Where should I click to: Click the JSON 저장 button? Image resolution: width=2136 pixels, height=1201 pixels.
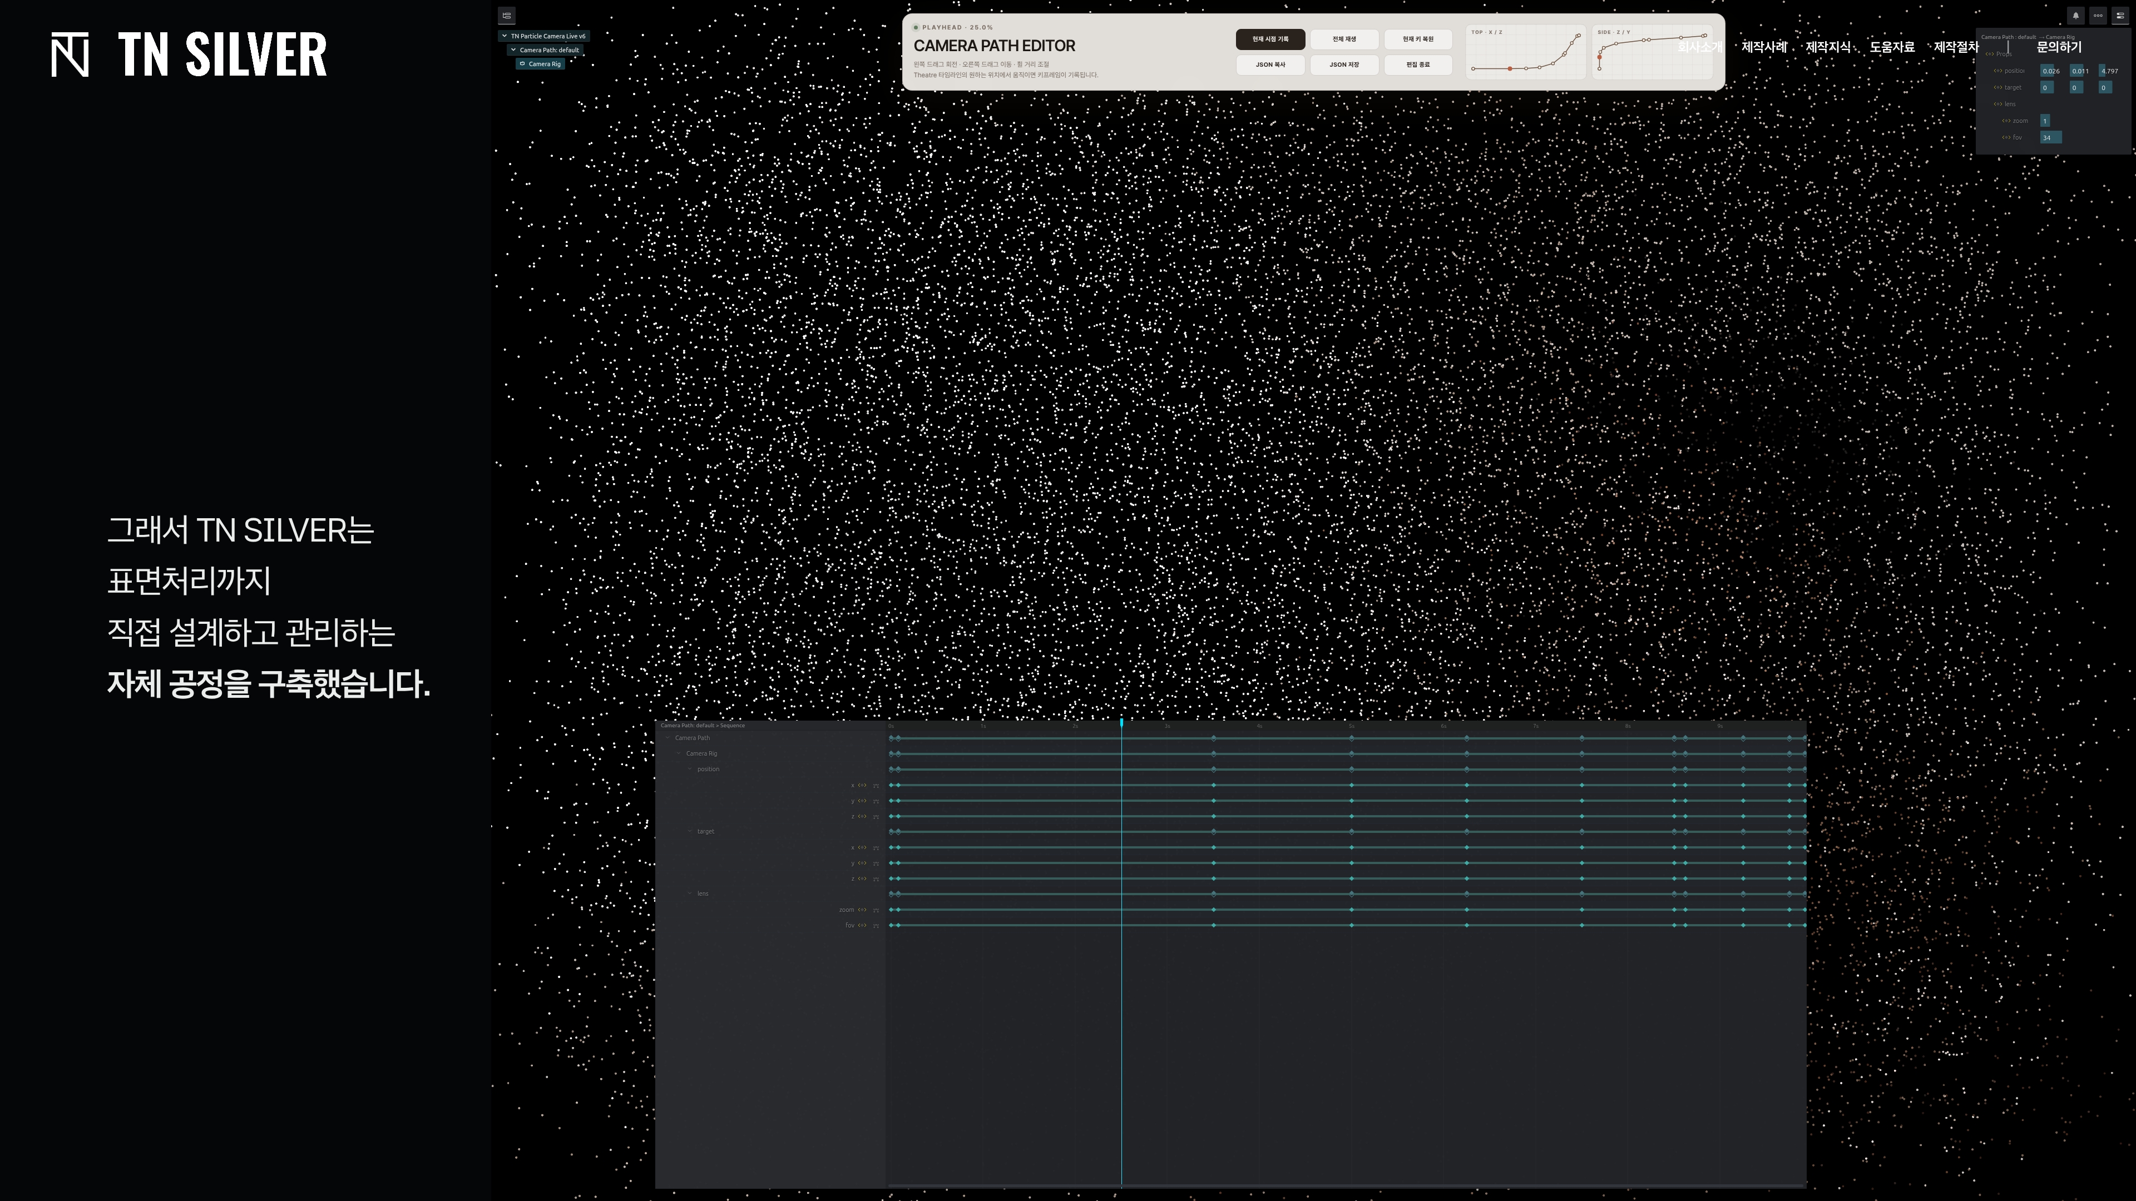[1344, 64]
